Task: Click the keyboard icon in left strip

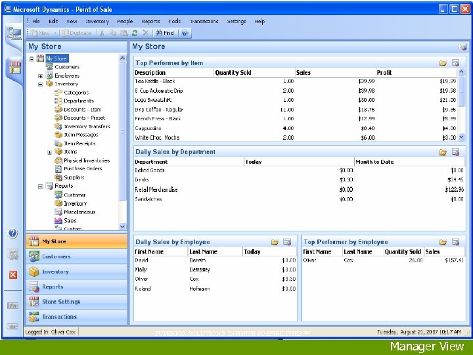Action: point(12,326)
